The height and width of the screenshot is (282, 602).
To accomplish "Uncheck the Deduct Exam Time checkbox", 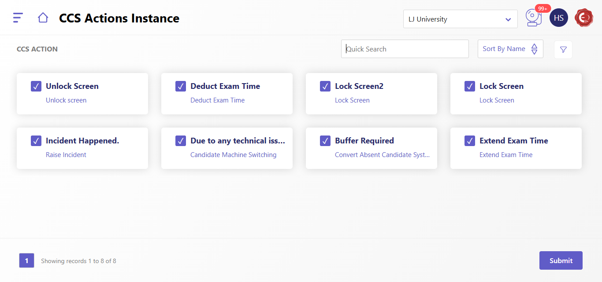I will pos(181,86).
